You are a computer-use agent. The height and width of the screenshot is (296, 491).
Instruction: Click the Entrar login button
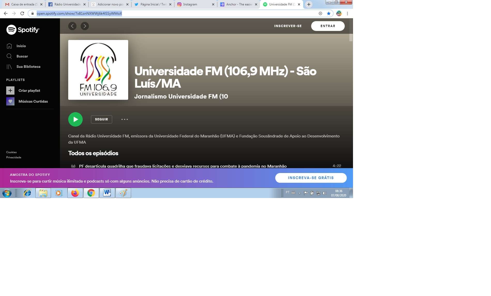328,26
